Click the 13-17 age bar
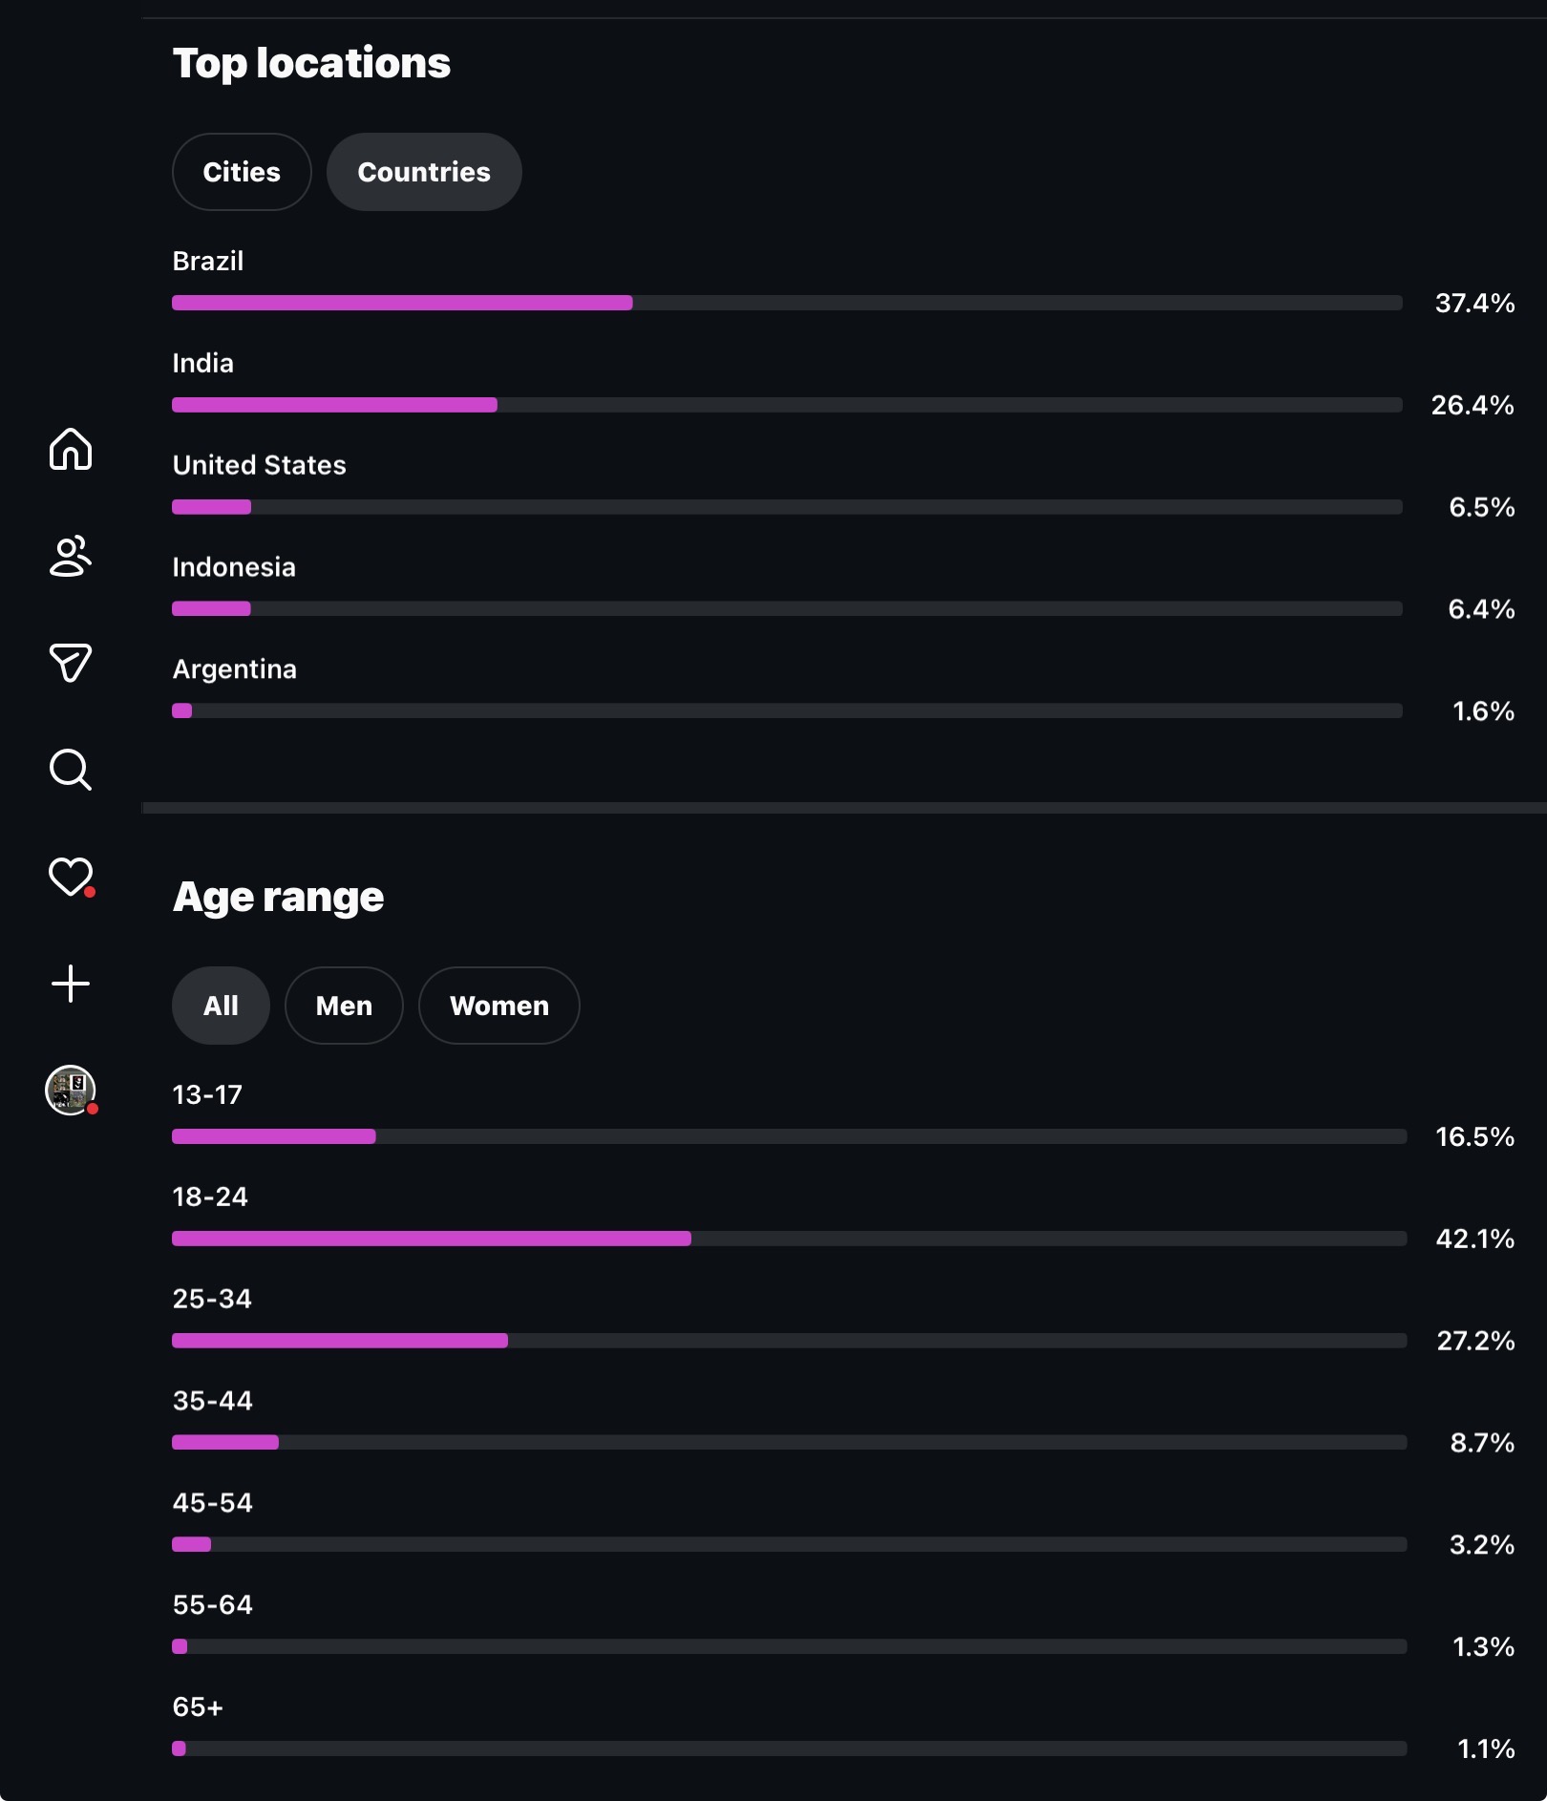 pos(789,1136)
